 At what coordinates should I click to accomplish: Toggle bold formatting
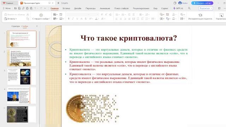[x=69, y=19]
